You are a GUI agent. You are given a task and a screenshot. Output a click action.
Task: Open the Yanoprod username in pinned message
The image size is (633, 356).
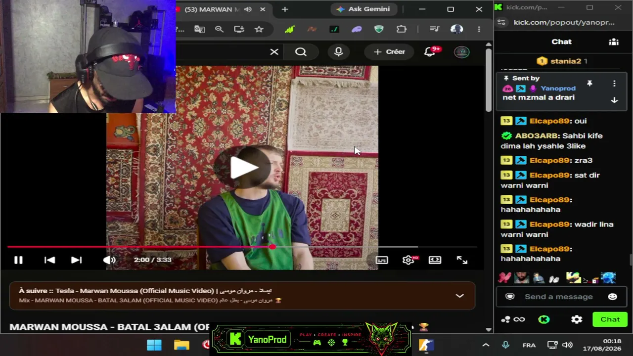(x=558, y=89)
